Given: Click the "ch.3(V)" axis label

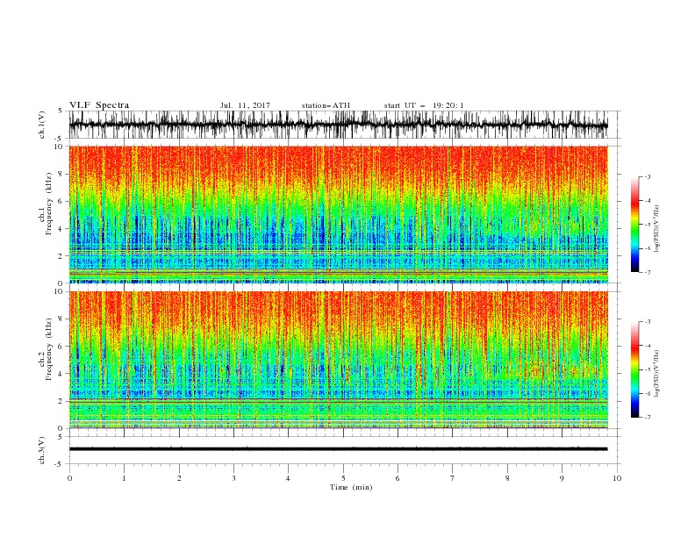Looking at the screenshot, I should pos(42,450).
